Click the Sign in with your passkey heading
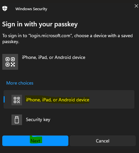This screenshot has width=139, height=153. [40, 24]
